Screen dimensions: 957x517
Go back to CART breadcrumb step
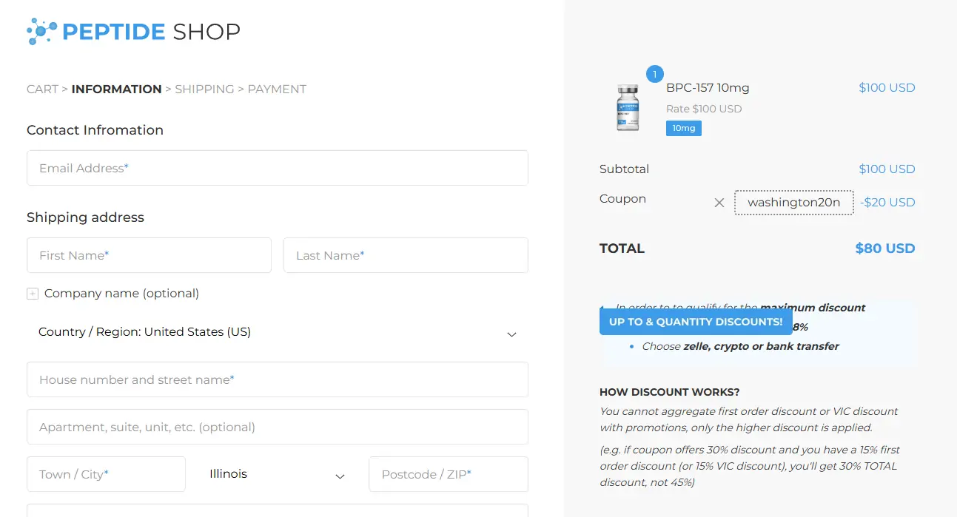coord(42,89)
